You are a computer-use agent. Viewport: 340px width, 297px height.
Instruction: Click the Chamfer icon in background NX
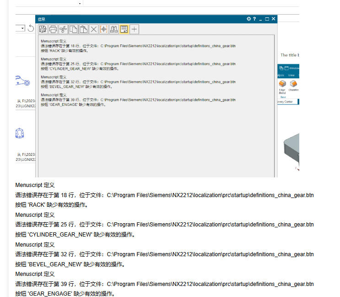[x=294, y=86]
